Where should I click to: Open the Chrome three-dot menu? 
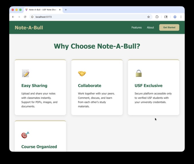181,17
